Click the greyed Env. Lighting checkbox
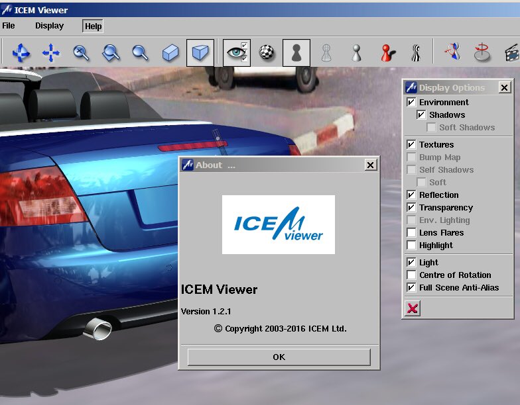The image size is (520, 405). point(411,220)
